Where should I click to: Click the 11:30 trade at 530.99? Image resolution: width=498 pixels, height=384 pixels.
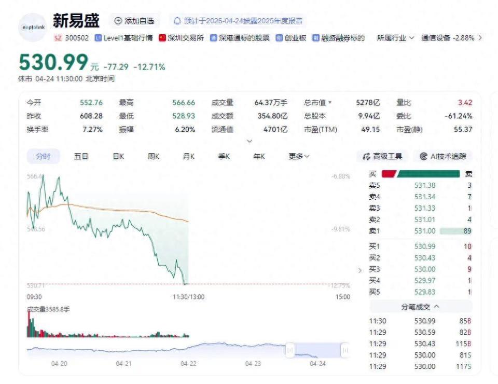[x=420, y=321]
